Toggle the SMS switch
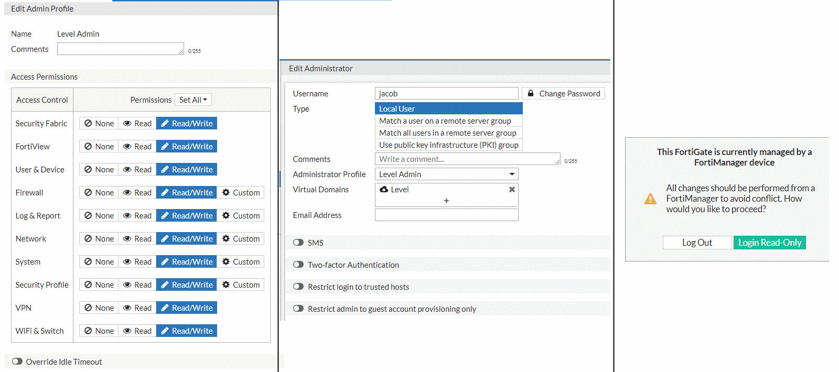Screen dimensions: 839x372 (298, 243)
